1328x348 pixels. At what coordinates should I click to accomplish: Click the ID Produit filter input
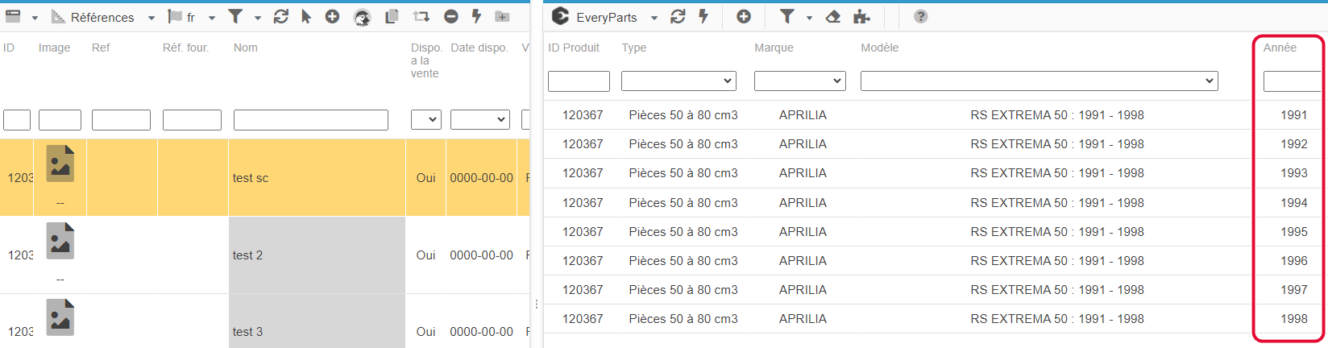click(x=579, y=81)
